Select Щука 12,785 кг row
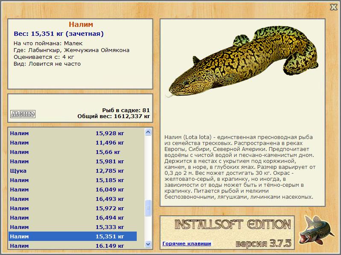This screenshot has width=341, height=255. pyautogui.click(x=73, y=171)
